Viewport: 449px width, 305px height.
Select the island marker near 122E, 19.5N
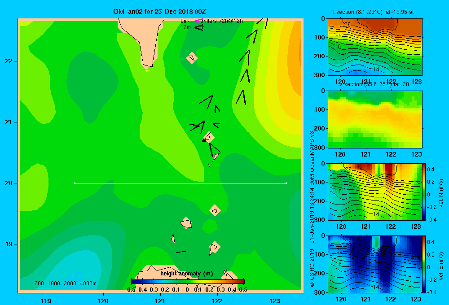coord(215,210)
